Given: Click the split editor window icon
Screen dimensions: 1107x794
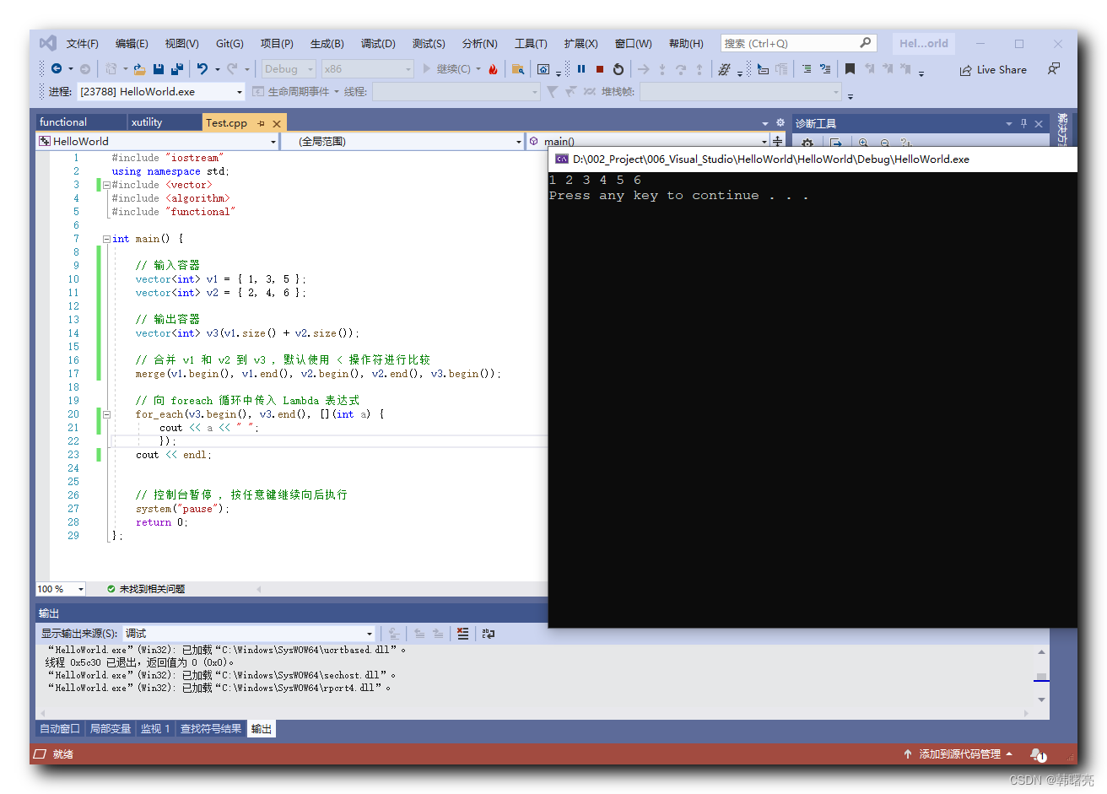Looking at the screenshot, I should [x=777, y=141].
